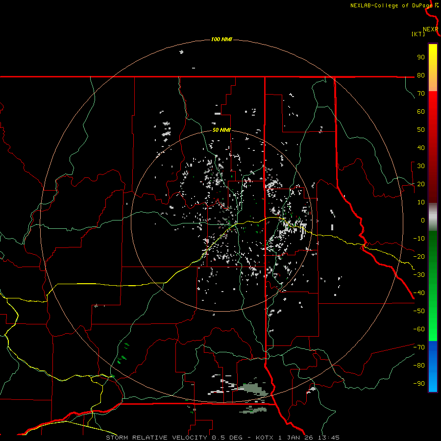Click the KOTX radar site identifier
The image size is (441, 441).
point(265,438)
